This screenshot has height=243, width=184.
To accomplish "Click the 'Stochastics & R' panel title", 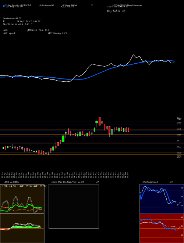I will click(x=150, y=182).
